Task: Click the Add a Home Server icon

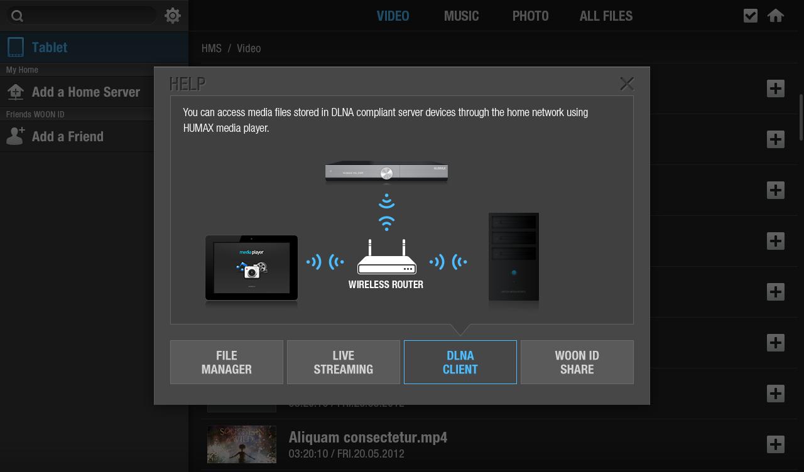Action: [x=16, y=92]
